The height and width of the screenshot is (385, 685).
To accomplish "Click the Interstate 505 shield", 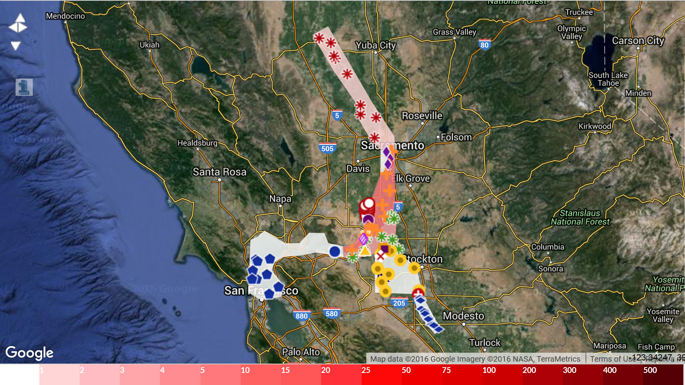I will tap(327, 148).
